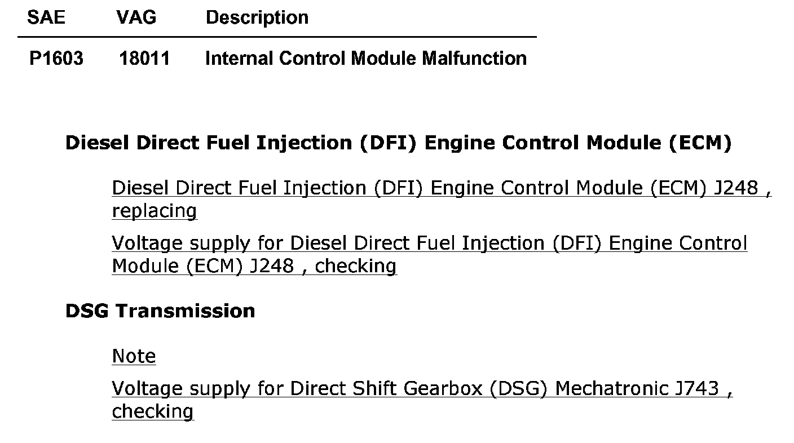Click the word 'checking' below the J743 link

click(x=153, y=411)
